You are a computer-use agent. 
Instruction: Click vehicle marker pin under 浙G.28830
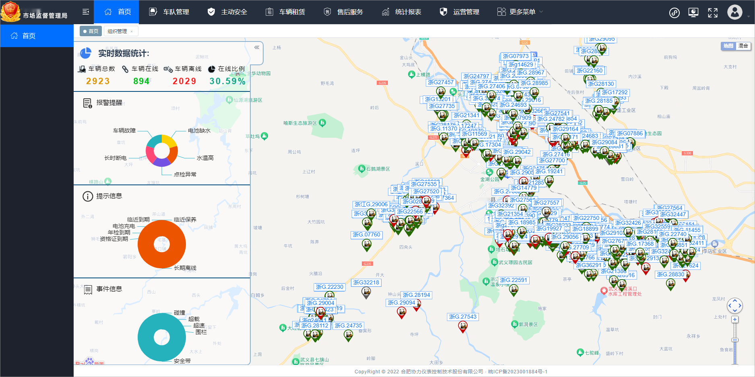tap(670, 284)
